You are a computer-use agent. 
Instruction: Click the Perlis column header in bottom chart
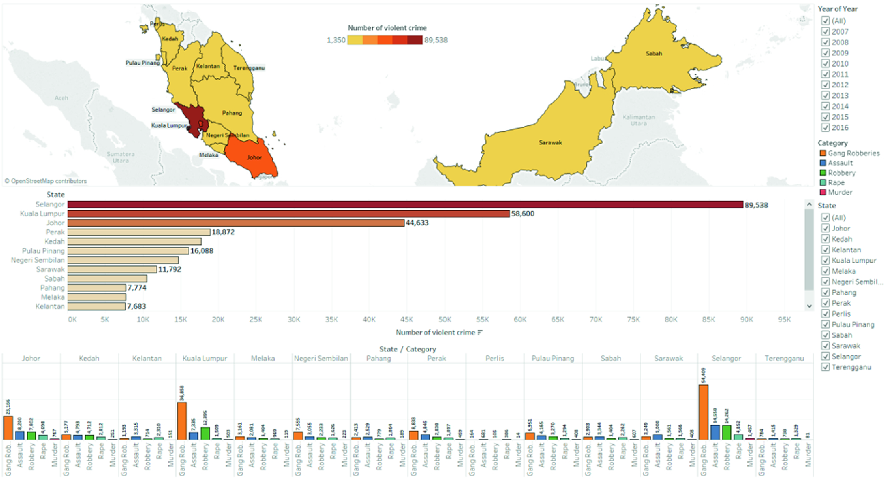pos(494,358)
